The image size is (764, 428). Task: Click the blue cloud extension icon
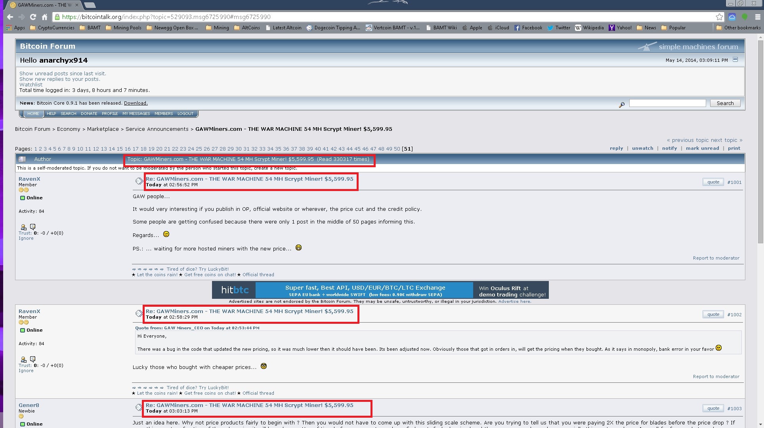732,17
